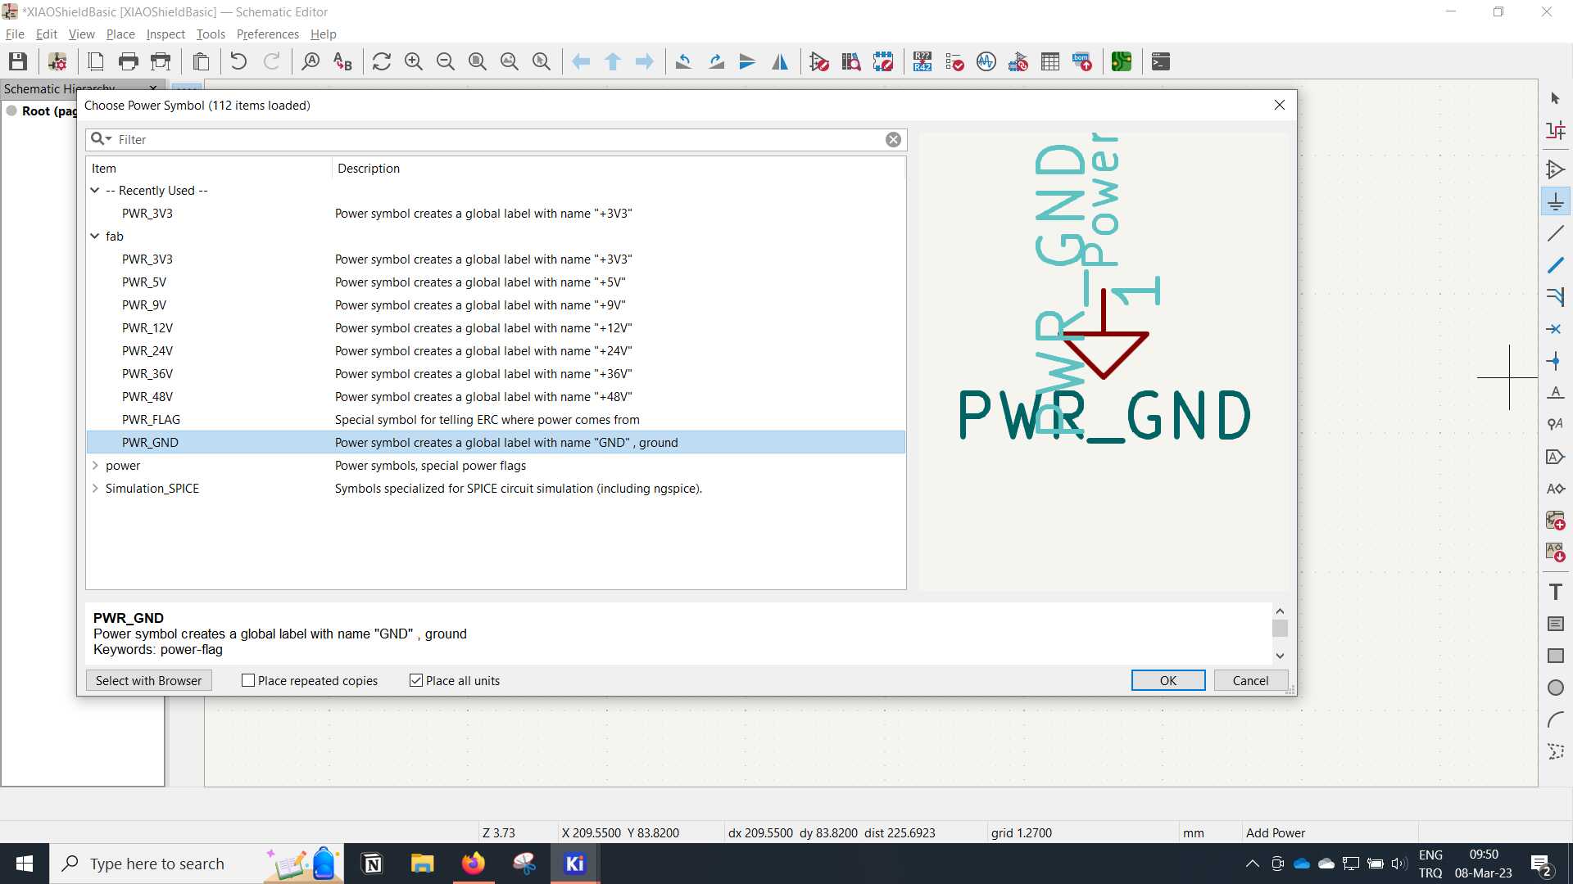Click Select with Browser button
This screenshot has height=884, width=1573.
coord(149,680)
